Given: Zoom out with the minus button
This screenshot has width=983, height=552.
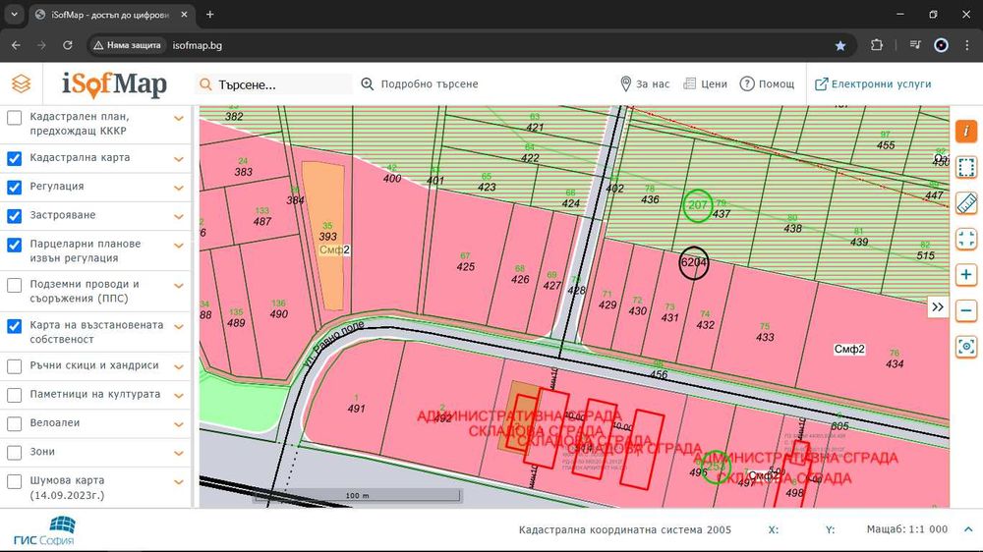Looking at the screenshot, I should (966, 310).
